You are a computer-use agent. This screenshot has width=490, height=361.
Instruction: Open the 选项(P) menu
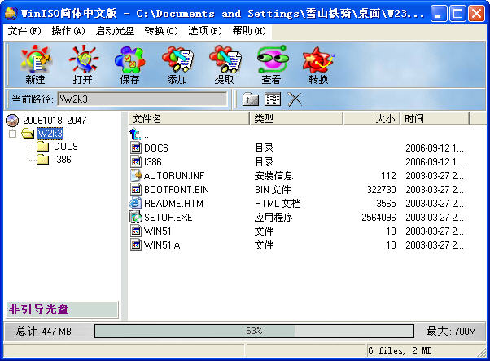pos(205,31)
